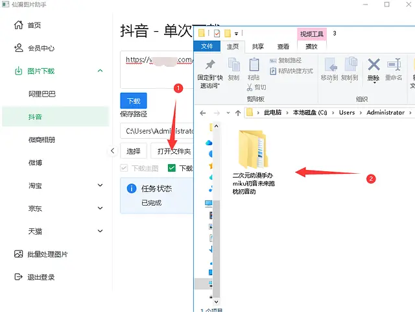Click the 任务状态 info icon
This screenshot has width=415, height=312.
tap(132, 189)
